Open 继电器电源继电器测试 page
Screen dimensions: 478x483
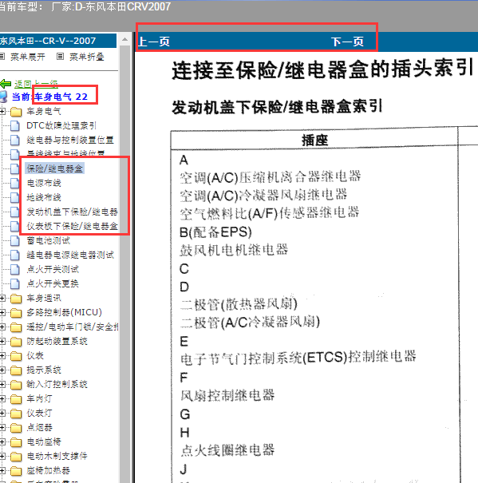coord(70,255)
